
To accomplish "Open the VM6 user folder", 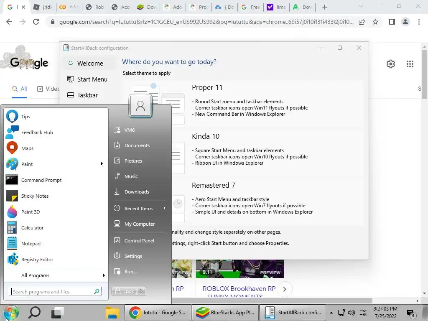I will [x=140, y=130].
